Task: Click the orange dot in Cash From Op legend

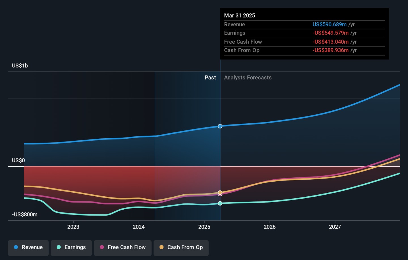Action: pyautogui.click(x=161, y=247)
